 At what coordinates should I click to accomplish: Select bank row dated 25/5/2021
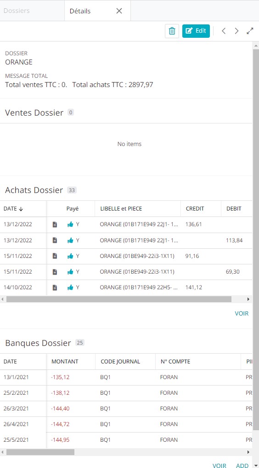[126, 440]
